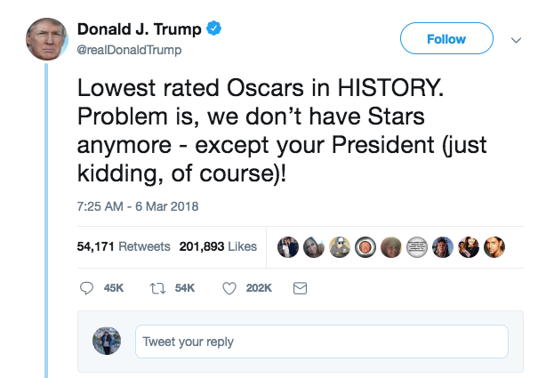546x378 pixels.
Task: Click the first liker avatar showing a couple
Action: click(x=287, y=246)
